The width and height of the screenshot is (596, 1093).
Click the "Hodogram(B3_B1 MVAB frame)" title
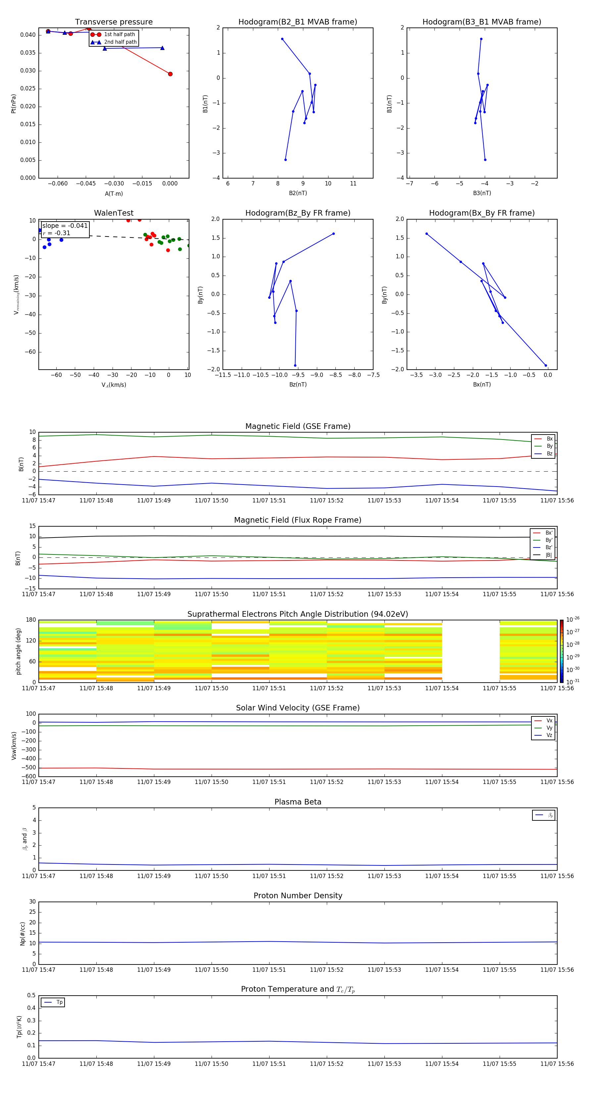[x=482, y=22]
